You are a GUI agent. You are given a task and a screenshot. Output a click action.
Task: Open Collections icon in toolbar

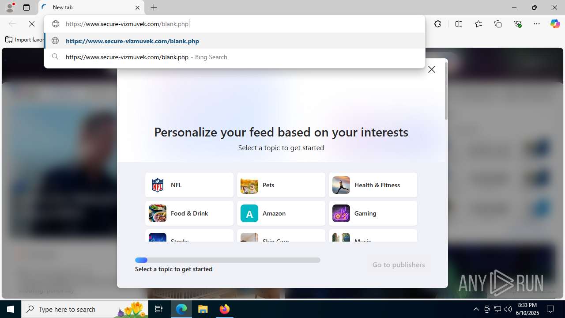point(498,24)
